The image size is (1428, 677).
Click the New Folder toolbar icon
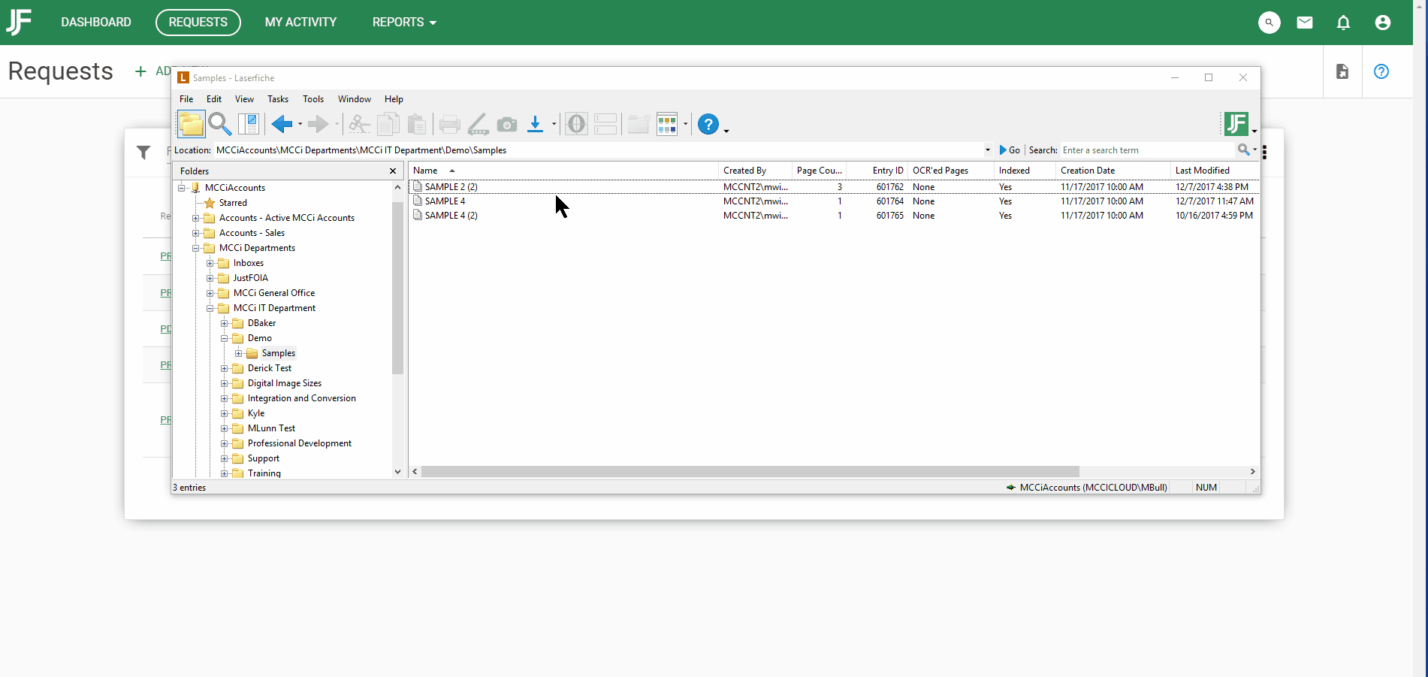pos(639,124)
